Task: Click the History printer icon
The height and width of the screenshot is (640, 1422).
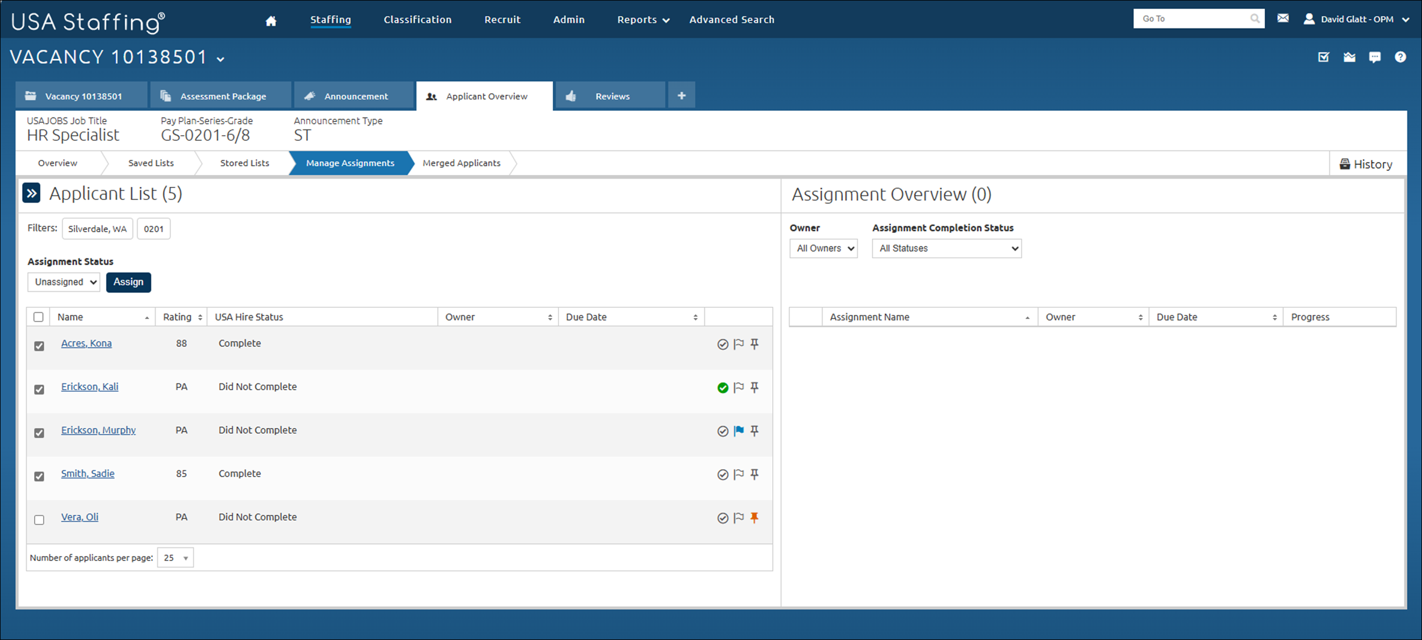Action: (x=1345, y=164)
